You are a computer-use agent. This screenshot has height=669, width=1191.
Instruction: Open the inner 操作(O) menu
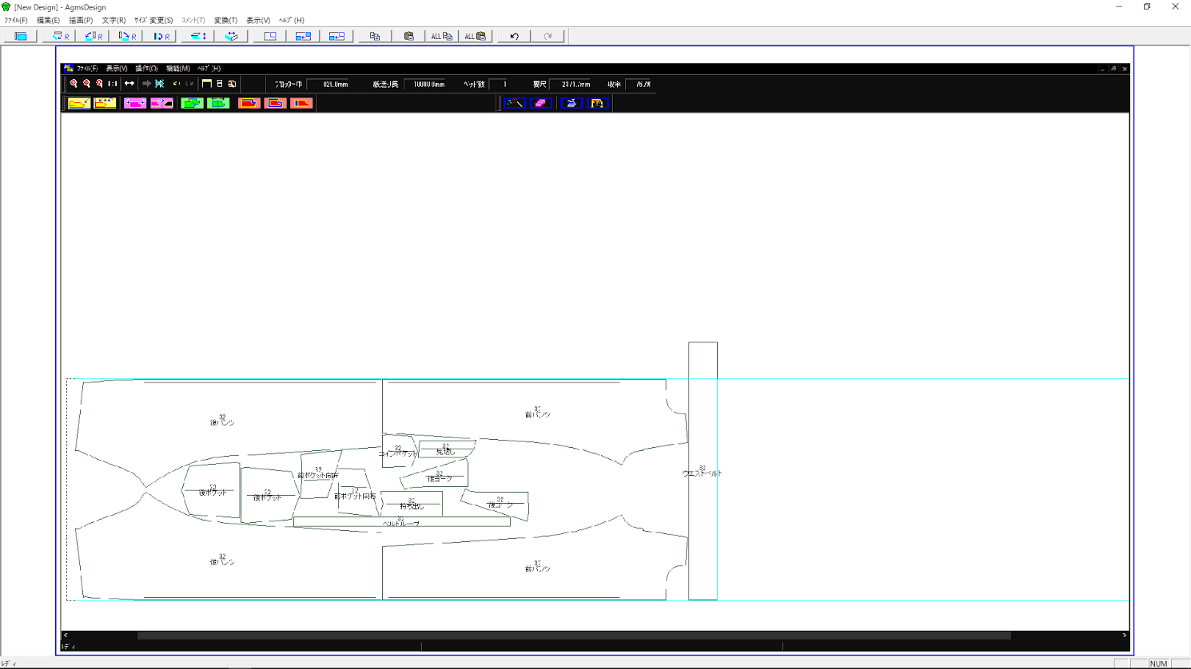(146, 69)
